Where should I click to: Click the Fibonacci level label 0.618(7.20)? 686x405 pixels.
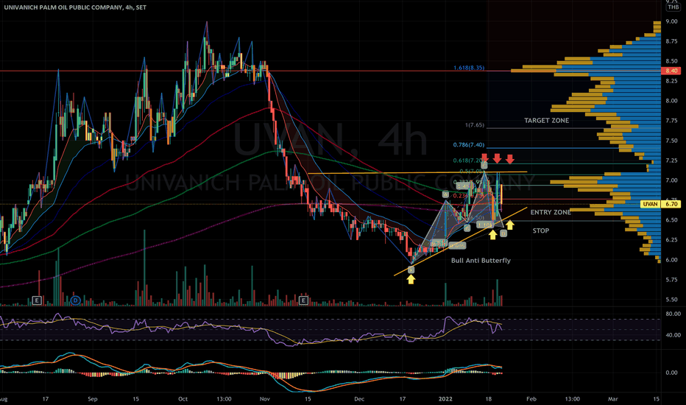(x=467, y=161)
